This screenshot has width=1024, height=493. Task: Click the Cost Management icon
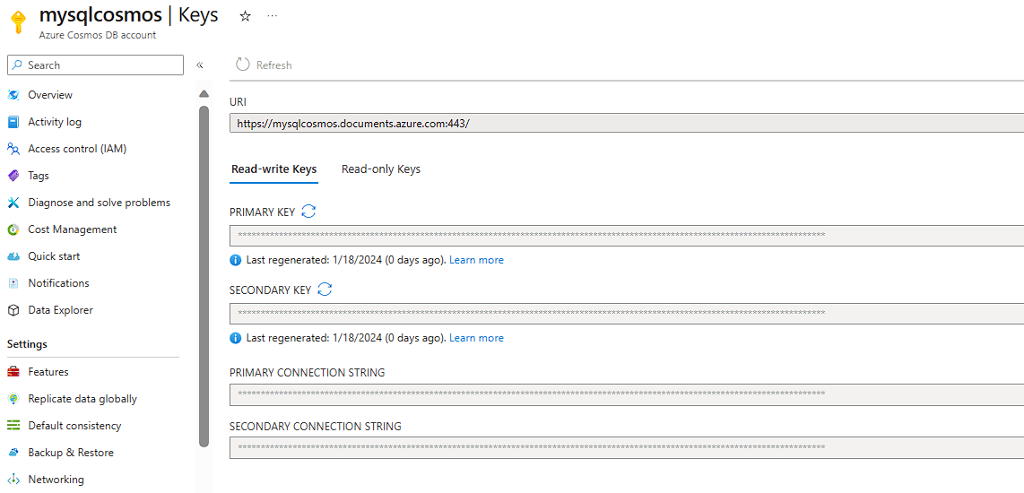(13, 229)
